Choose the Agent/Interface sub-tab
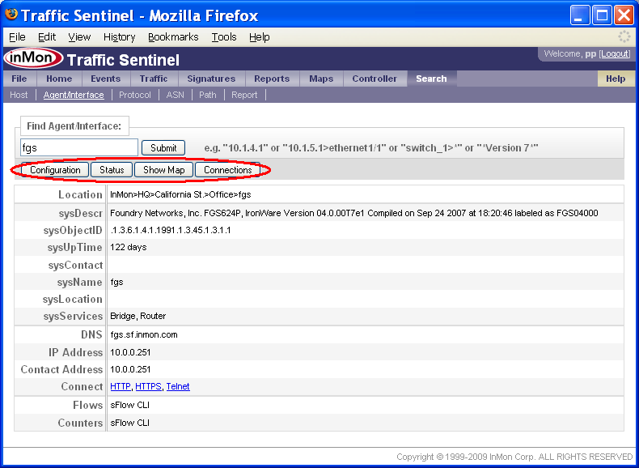This screenshot has width=639, height=468. coord(74,95)
